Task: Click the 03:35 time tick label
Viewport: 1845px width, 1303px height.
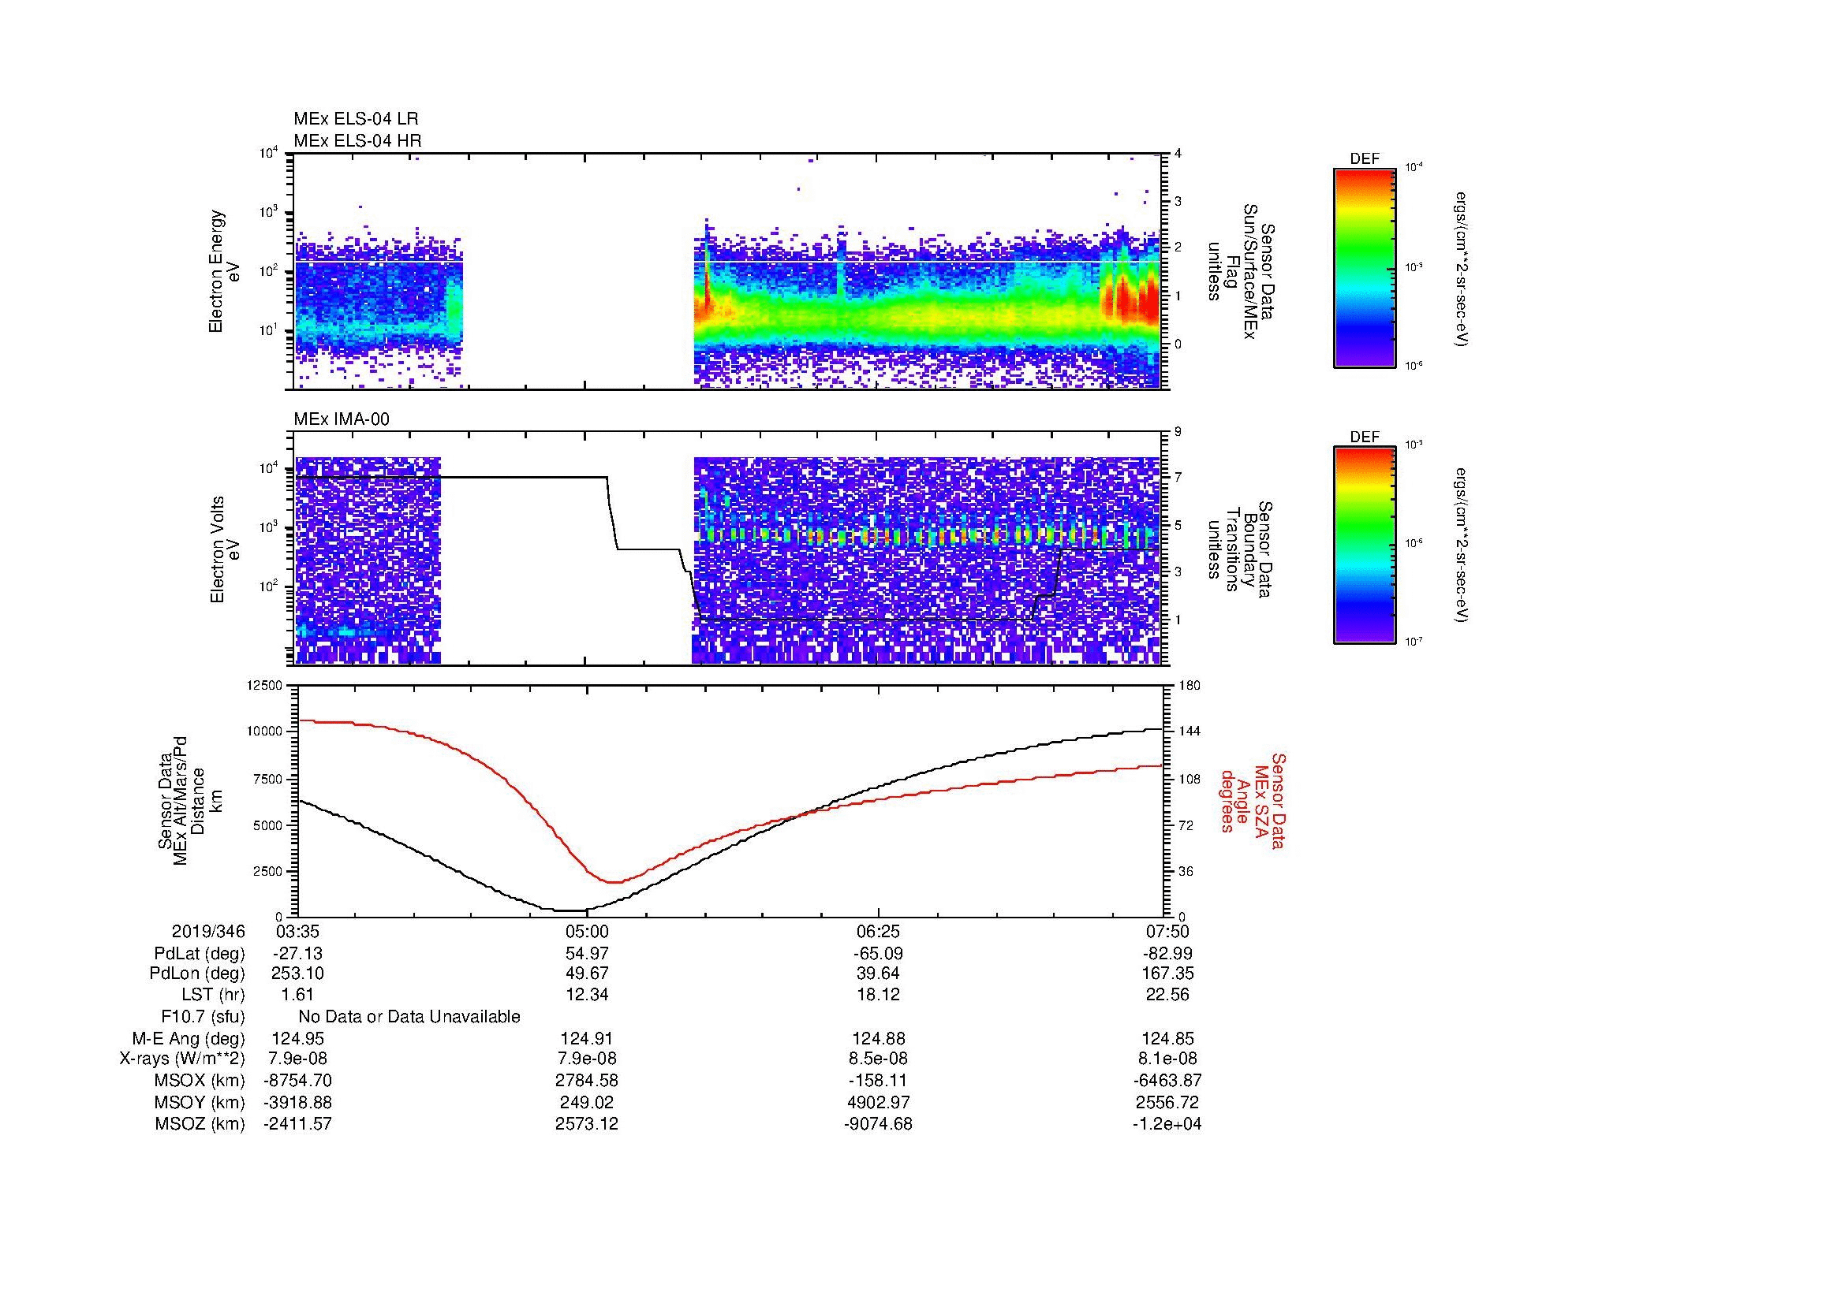Action: tap(298, 931)
